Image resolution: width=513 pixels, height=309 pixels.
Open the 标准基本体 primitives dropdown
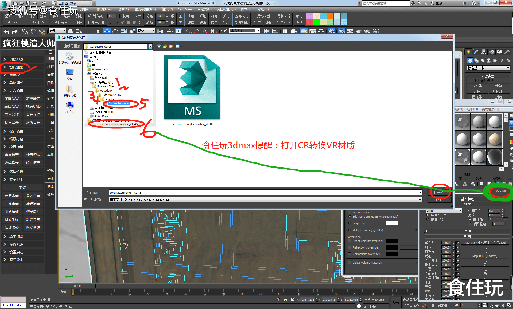click(489, 68)
